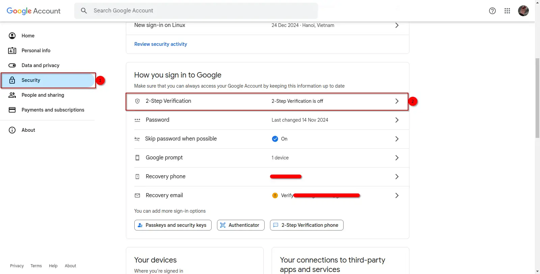This screenshot has width=540, height=274.
Task: Select the Security menu item
Action: tap(47, 80)
